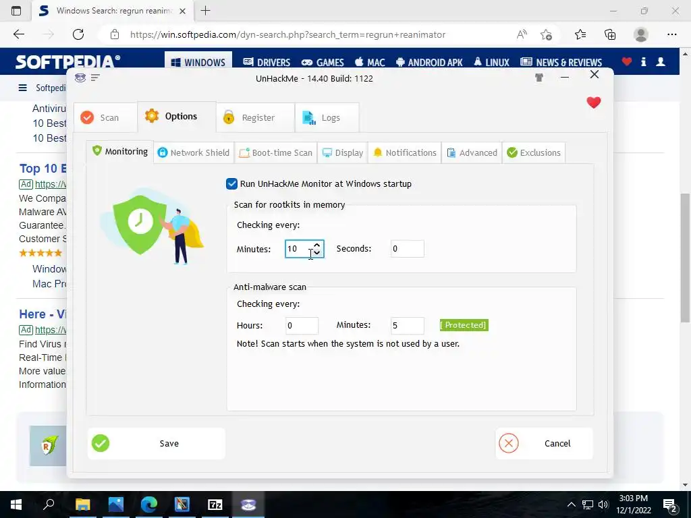Image resolution: width=691 pixels, height=518 pixels.
Task: Show hidden system tray icons
Action: coord(571,505)
